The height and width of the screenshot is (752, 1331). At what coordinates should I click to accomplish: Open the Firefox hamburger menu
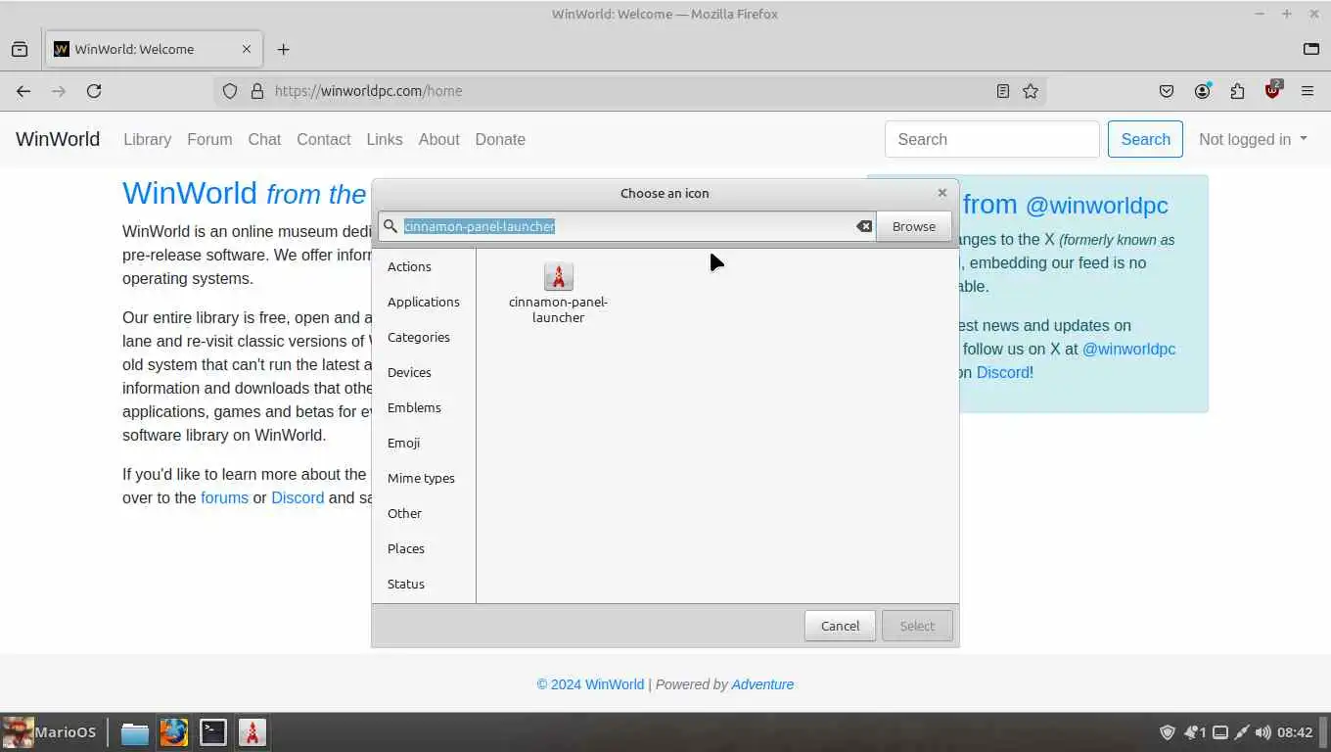[x=1308, y=91]
